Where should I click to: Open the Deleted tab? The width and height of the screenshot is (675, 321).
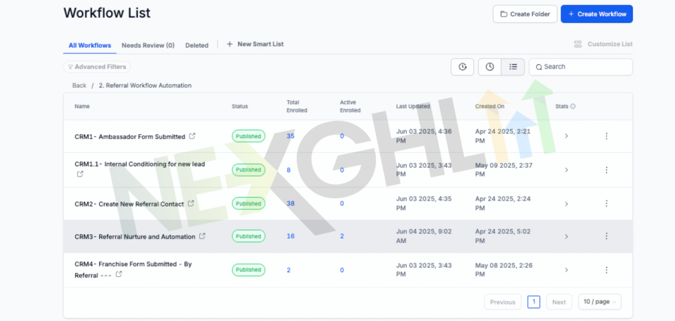(197, 45)
